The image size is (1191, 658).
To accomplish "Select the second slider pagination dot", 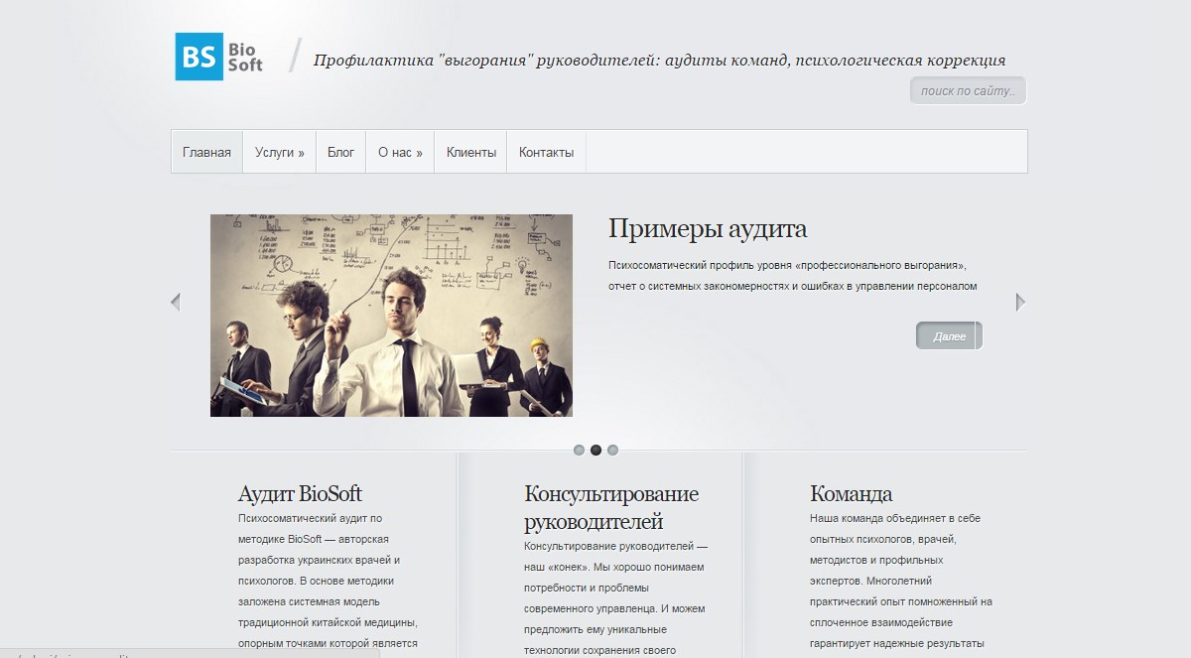I will click(x=595, y=450).
